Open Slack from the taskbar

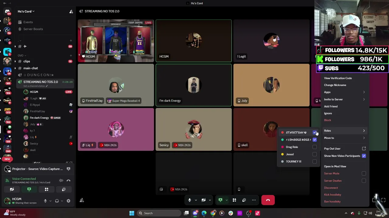click(x=231, y=213)
